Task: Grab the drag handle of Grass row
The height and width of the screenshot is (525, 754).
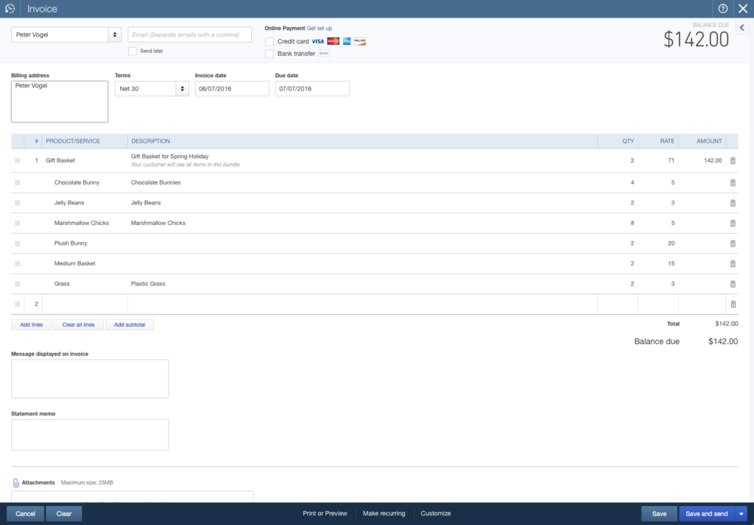Action: (x=18, y=284)
